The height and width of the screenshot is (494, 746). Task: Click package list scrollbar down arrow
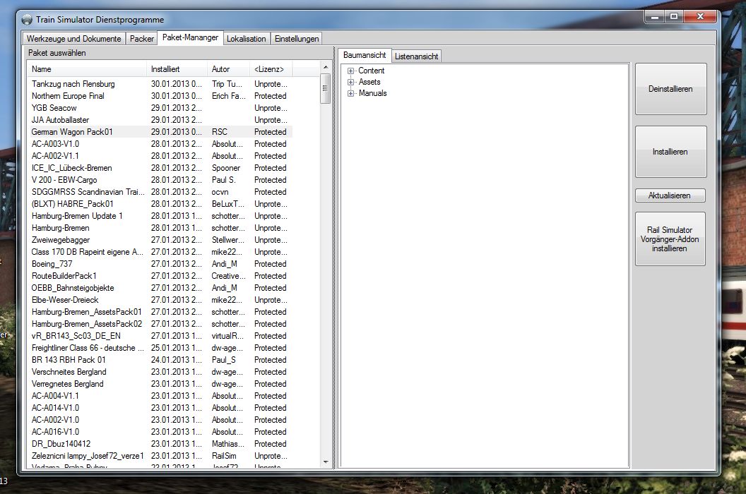326,462
